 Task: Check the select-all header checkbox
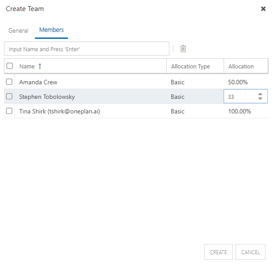coord(10,66)
